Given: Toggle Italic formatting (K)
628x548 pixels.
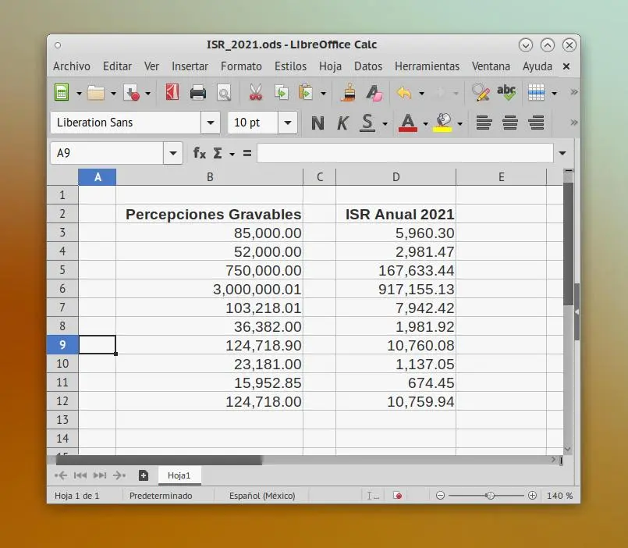Looking at the screenshot, I should [342, 123].
